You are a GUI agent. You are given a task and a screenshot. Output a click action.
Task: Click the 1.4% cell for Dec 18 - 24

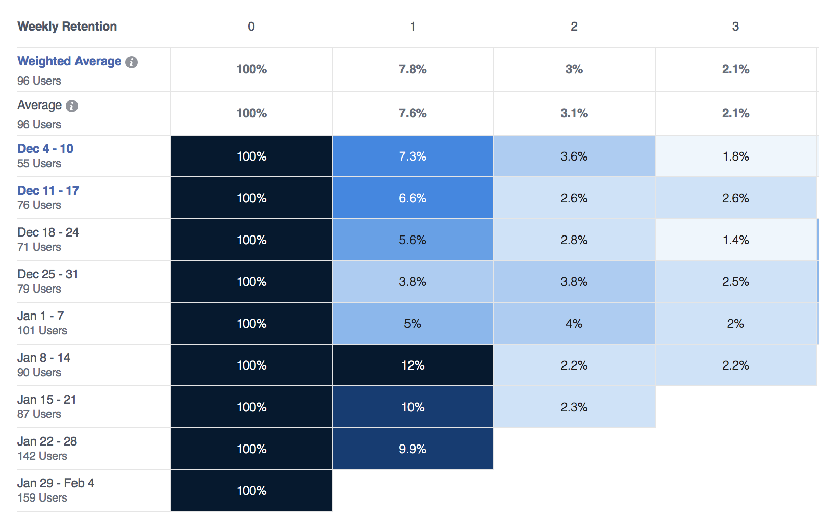coord(735,240)
